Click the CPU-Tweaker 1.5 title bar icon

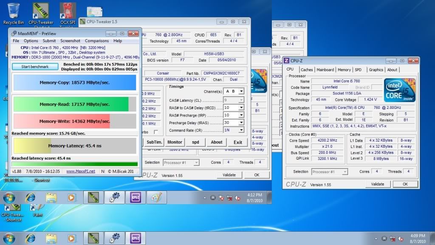[x=82, y=22]
